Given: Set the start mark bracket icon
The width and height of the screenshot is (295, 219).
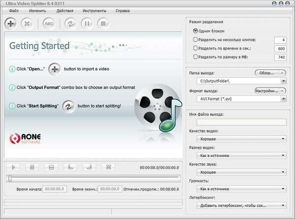Looking at the screenshot, I should [x=71, y=167].
